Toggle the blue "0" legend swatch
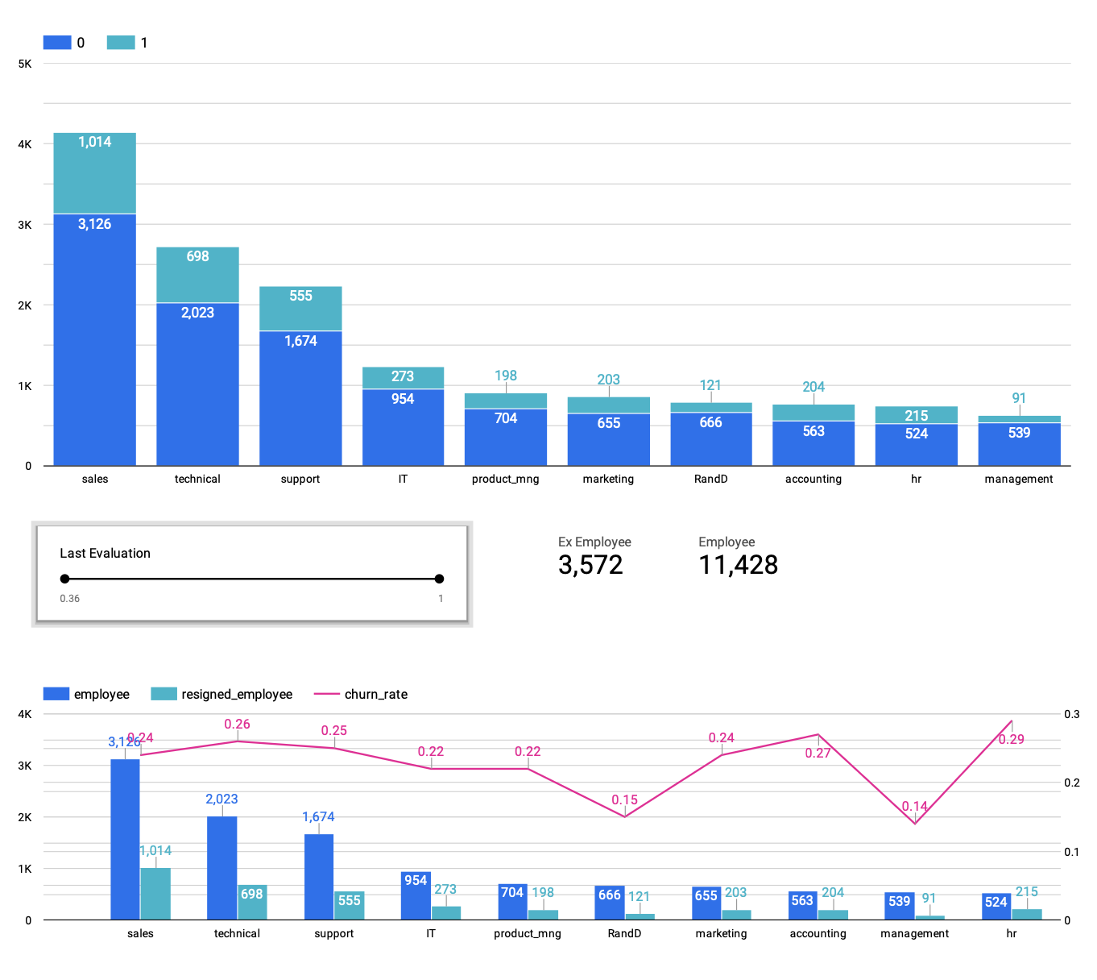This screenshot has height=980, width=1097. 56,42
